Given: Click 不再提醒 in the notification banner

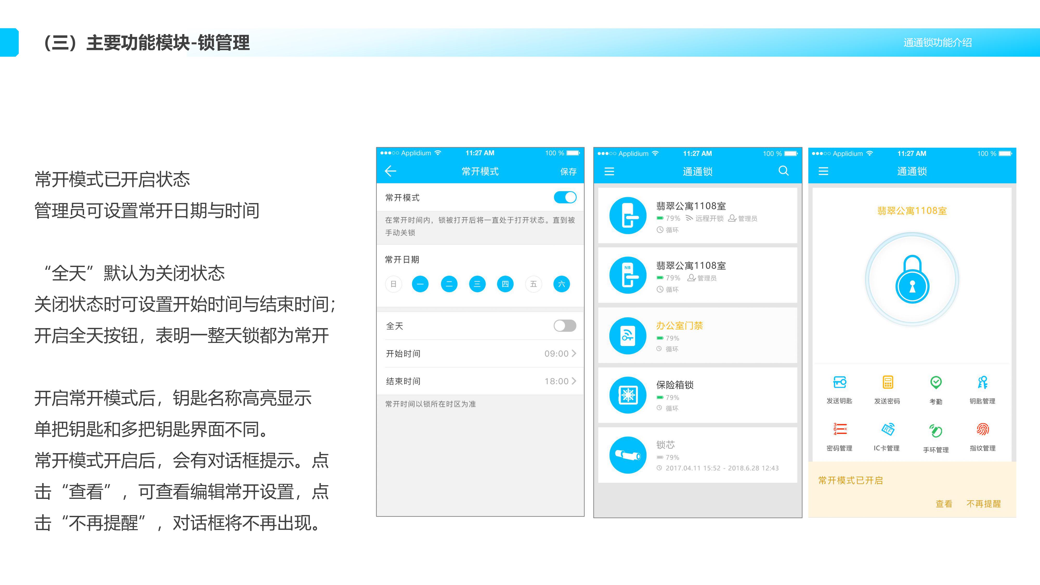Looking at the screenshot, I should click(x=984, y=504).
